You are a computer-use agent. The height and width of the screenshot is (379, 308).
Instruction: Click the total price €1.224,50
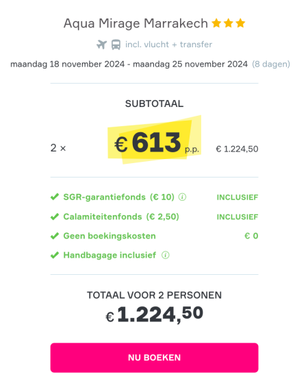tap(154, 314)
